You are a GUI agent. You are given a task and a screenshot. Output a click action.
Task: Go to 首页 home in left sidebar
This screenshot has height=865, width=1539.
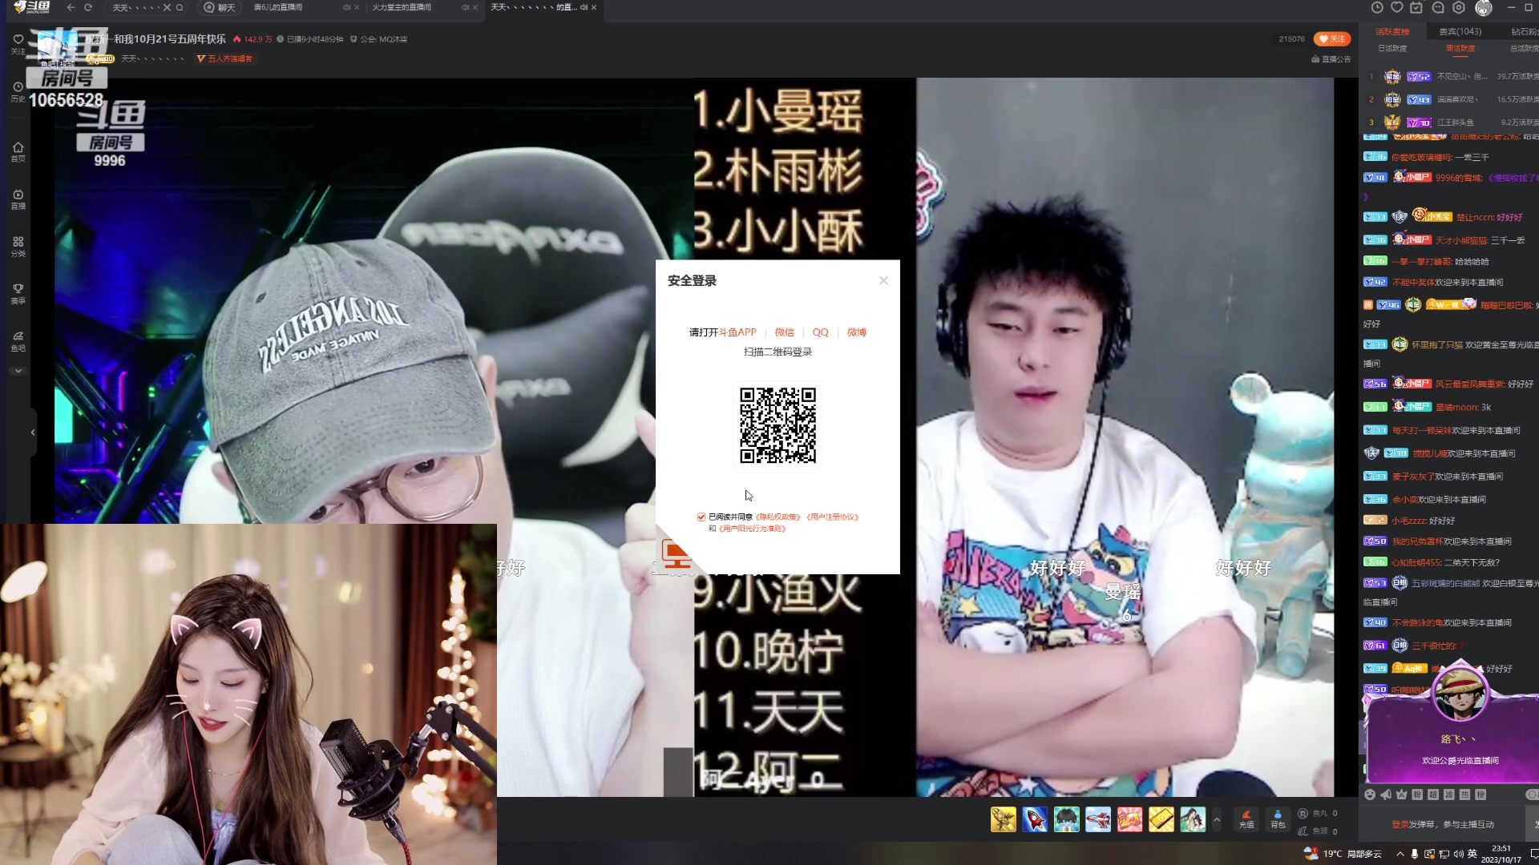coord(18,152)
